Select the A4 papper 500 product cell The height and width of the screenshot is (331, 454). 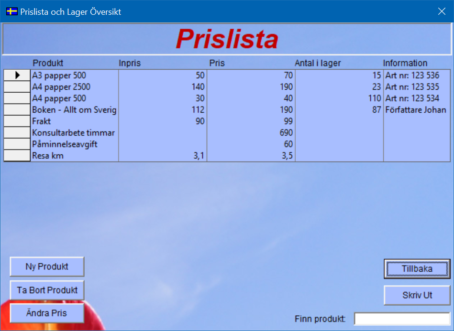tap(74, 98)
